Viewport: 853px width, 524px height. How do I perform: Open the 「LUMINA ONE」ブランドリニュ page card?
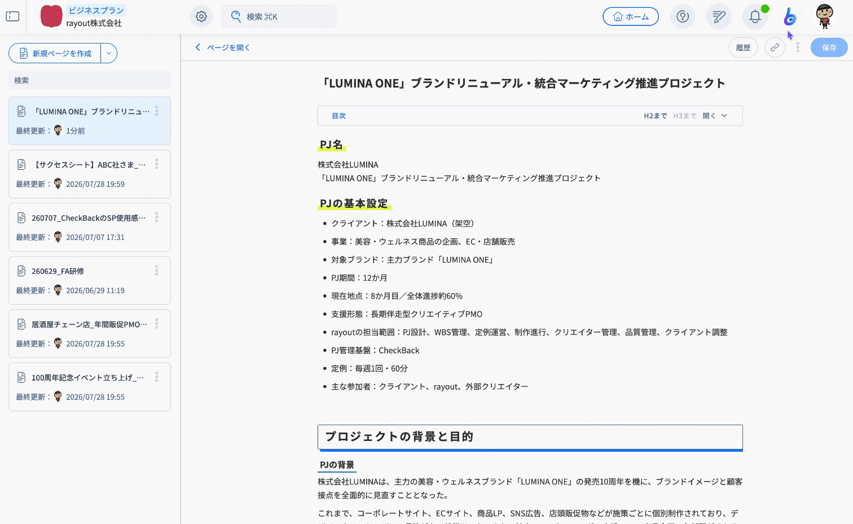(90, 121)
